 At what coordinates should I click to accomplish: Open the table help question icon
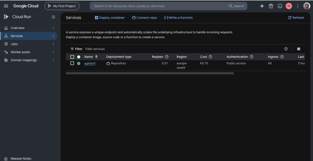point(286,49)
